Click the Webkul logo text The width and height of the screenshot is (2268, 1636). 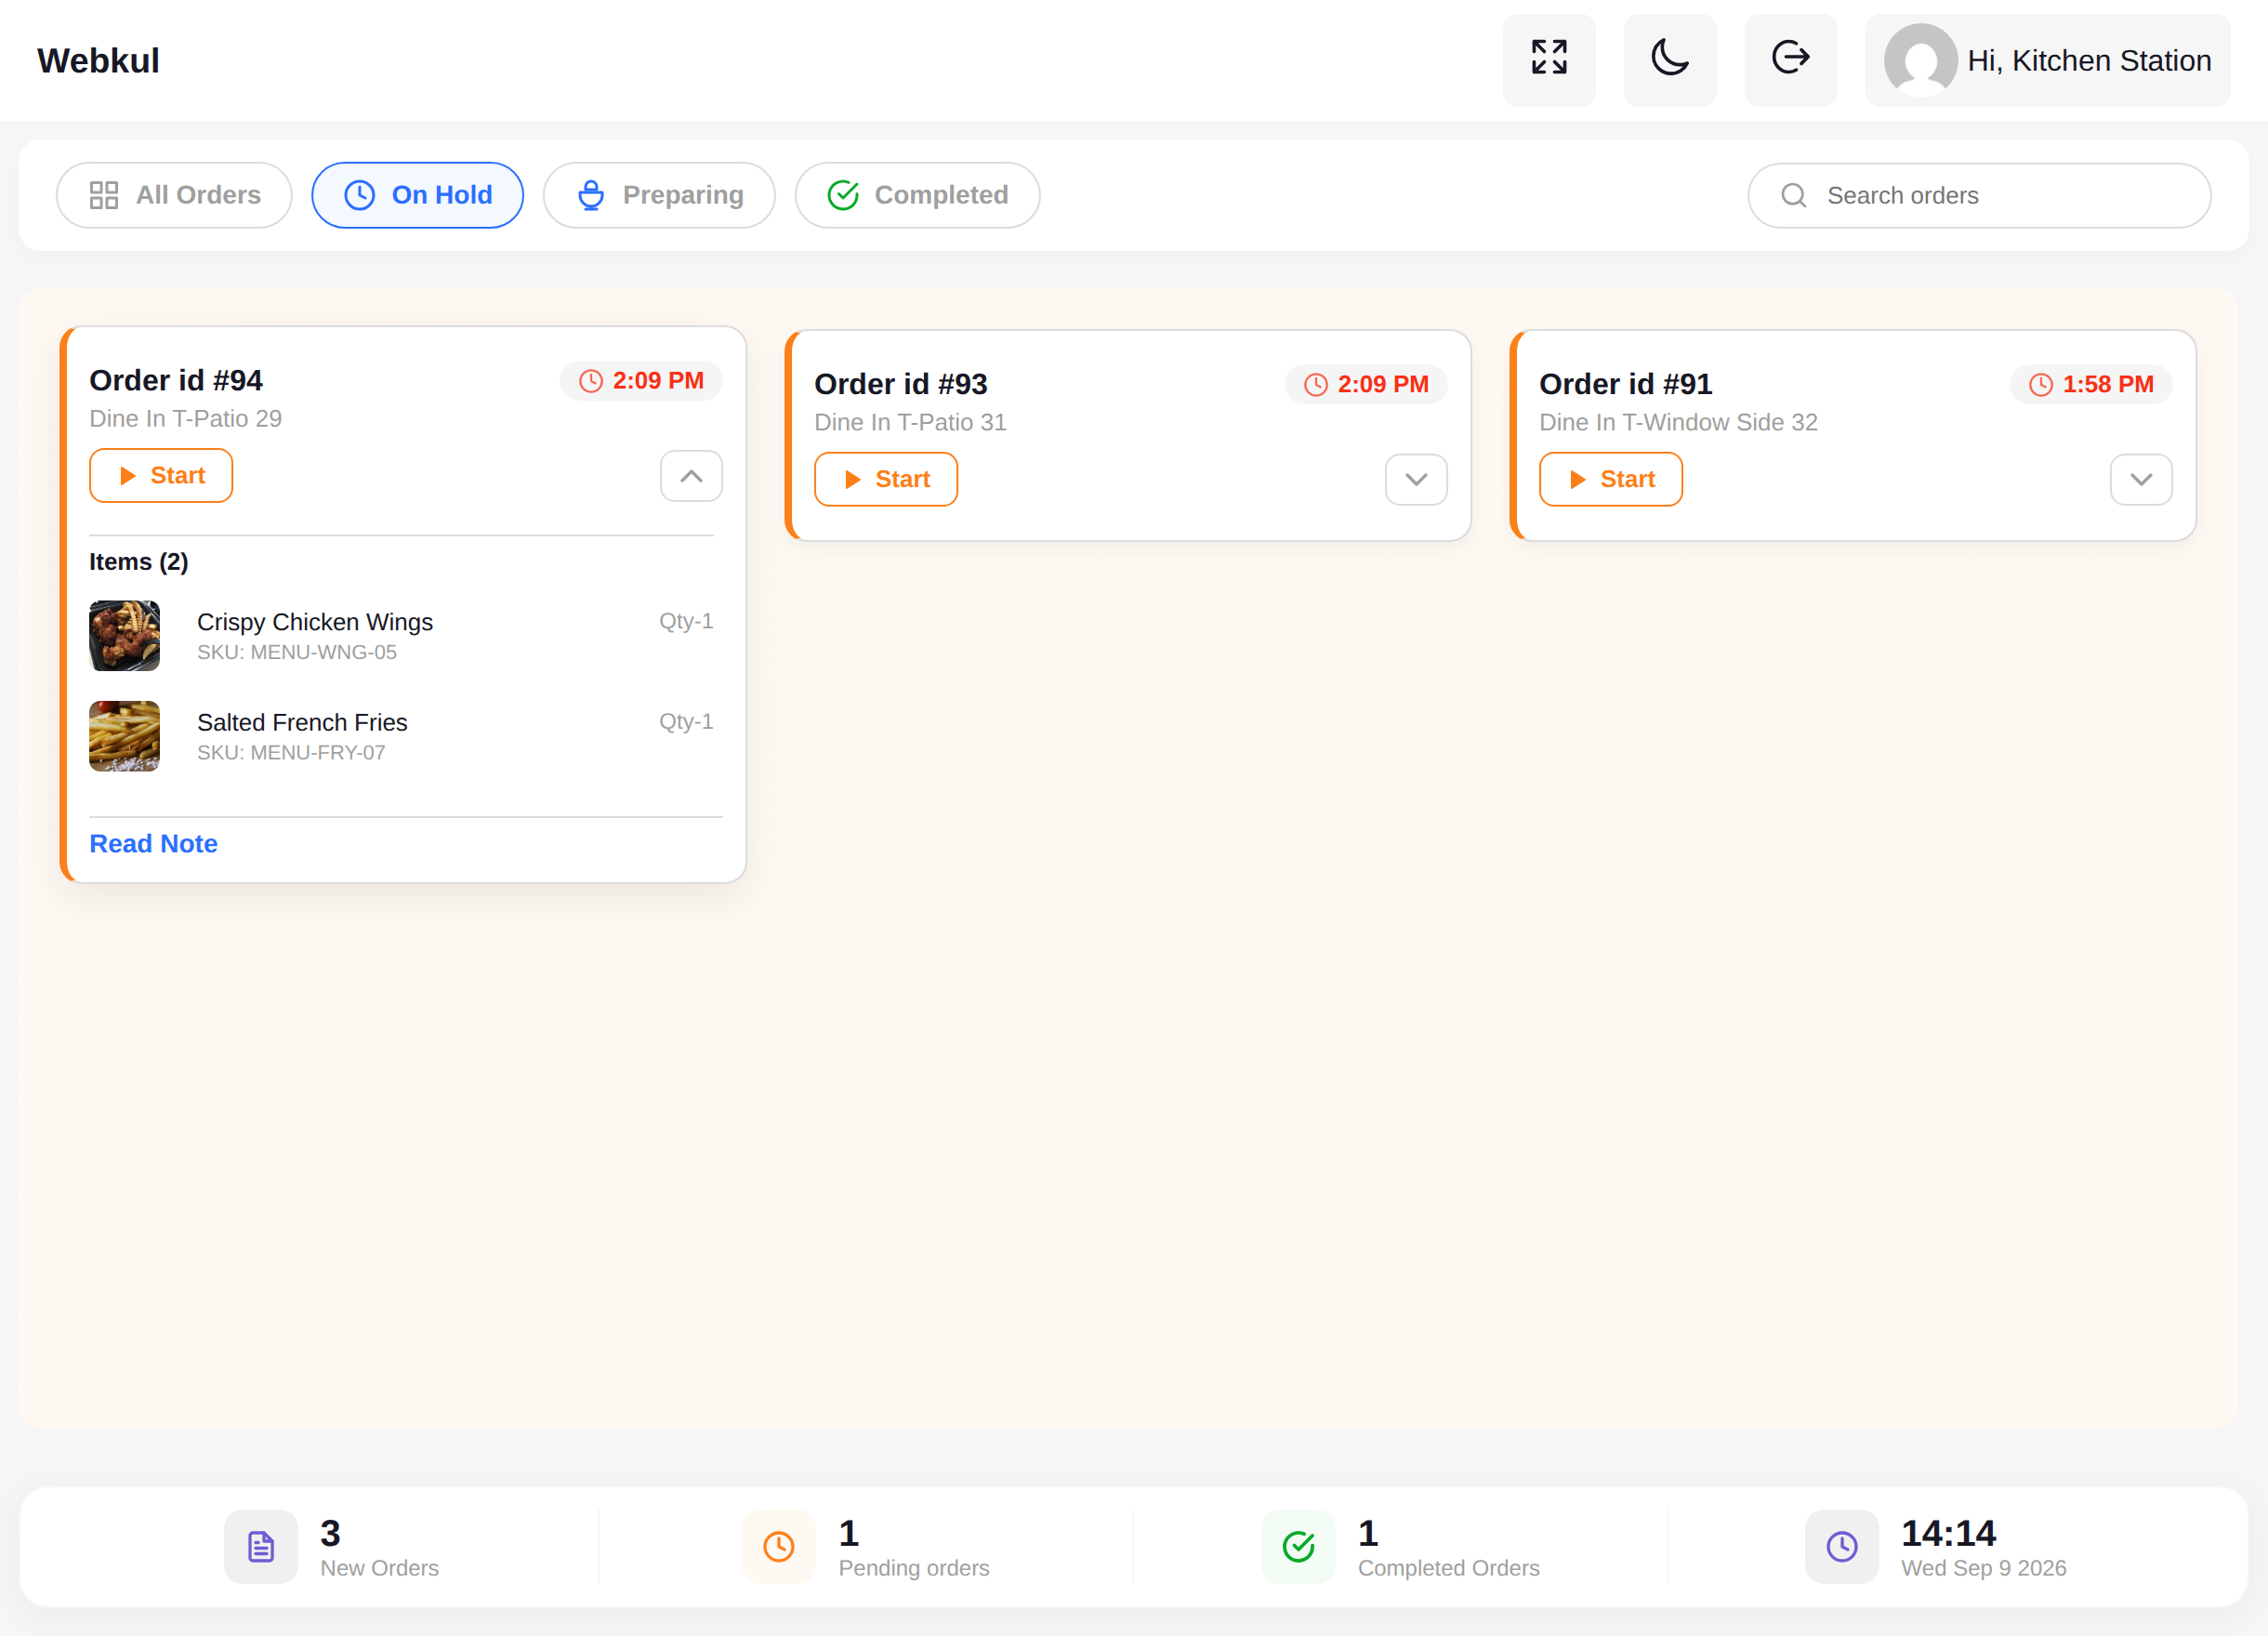pos(98,61)
